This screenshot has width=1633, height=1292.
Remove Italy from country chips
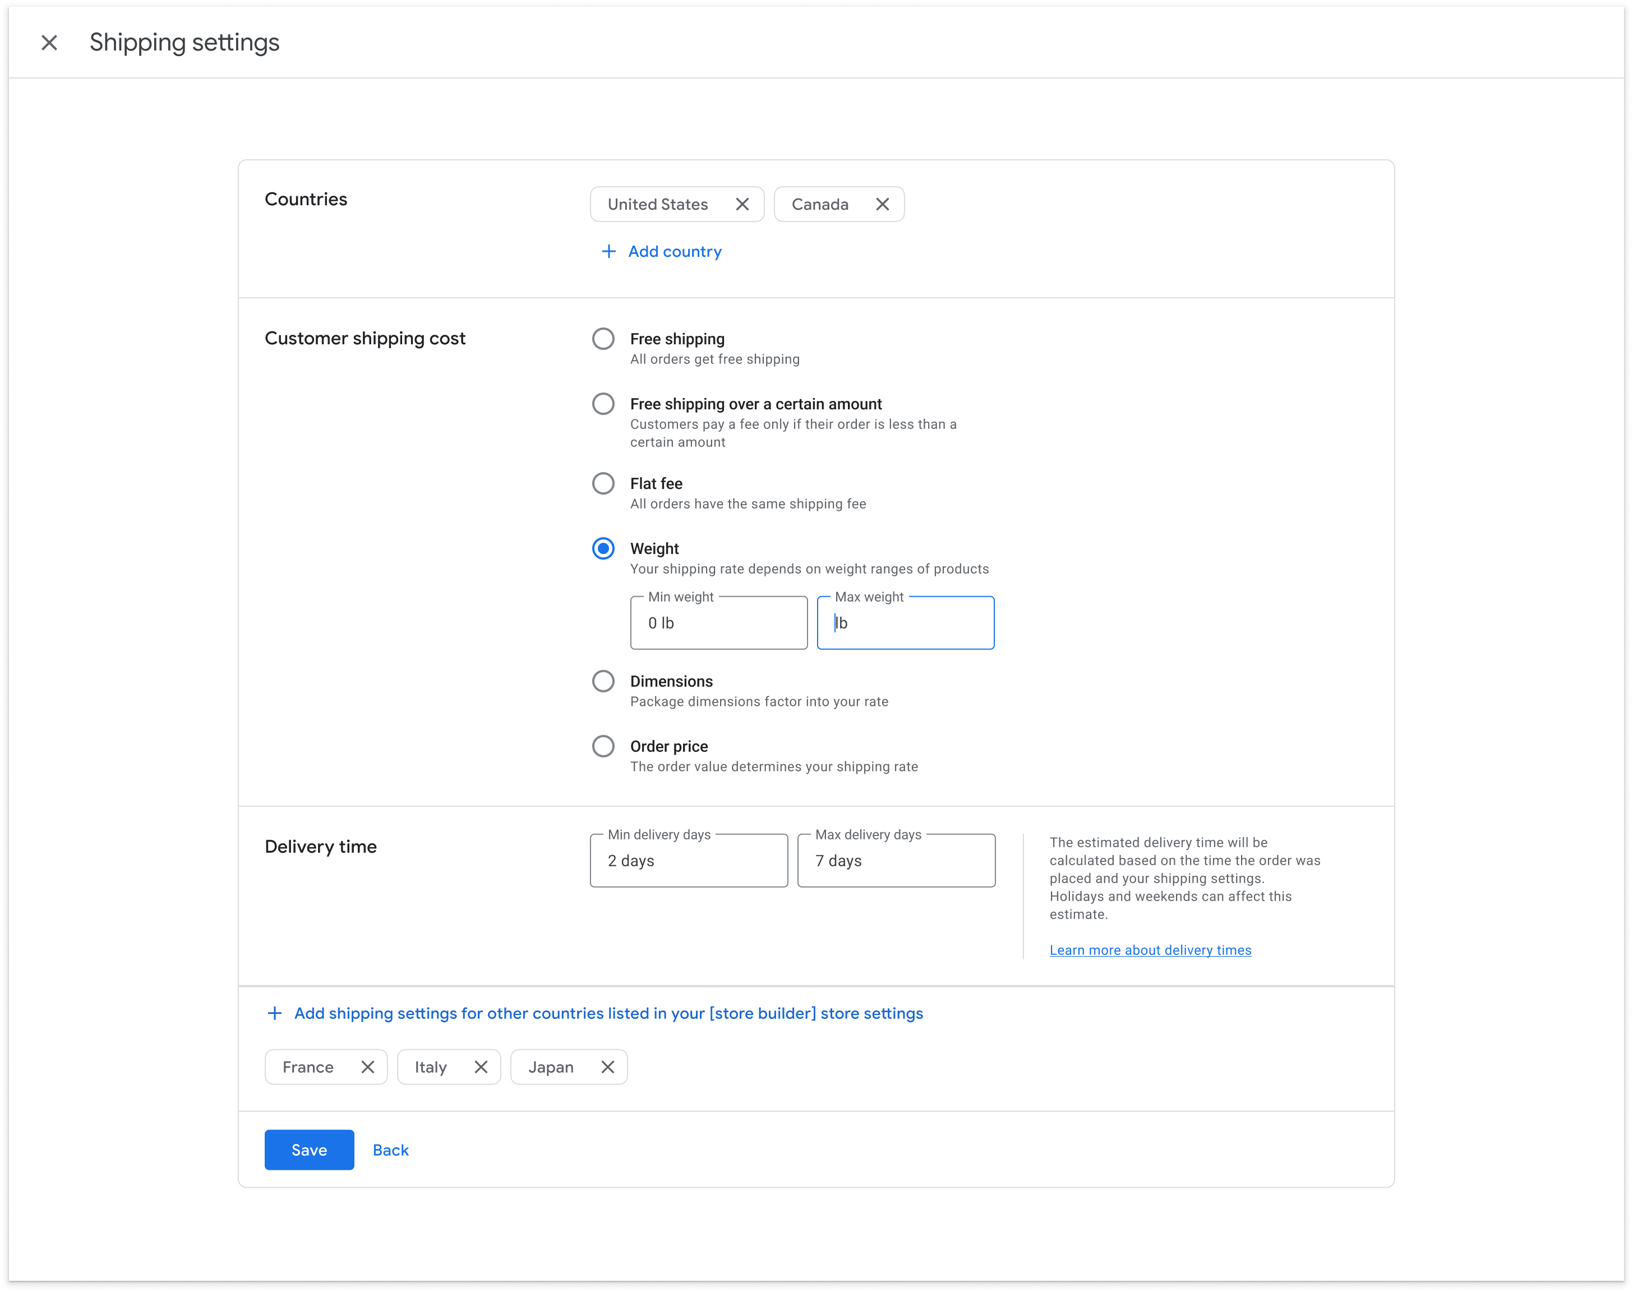tap(482, 1067)
